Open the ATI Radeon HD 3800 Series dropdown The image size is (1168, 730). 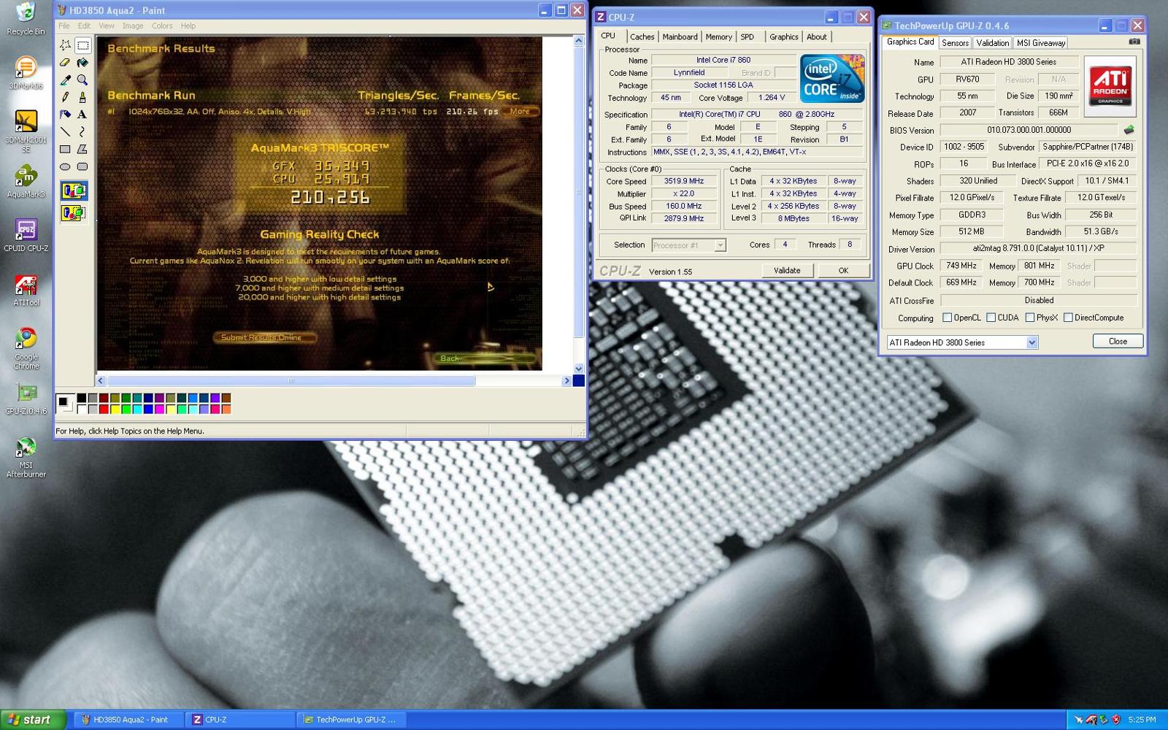(962, 342)
